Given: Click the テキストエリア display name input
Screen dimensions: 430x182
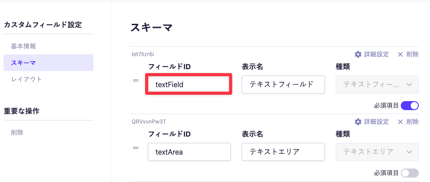Looking at the screenshot, I should 283,152.
